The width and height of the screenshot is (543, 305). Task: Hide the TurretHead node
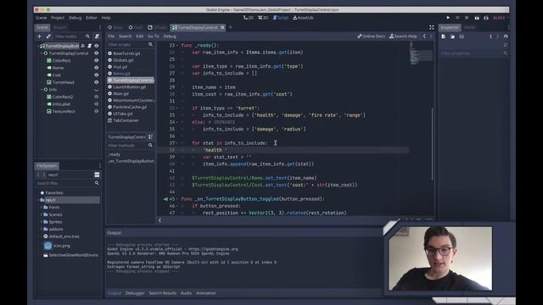click(96, 82)
